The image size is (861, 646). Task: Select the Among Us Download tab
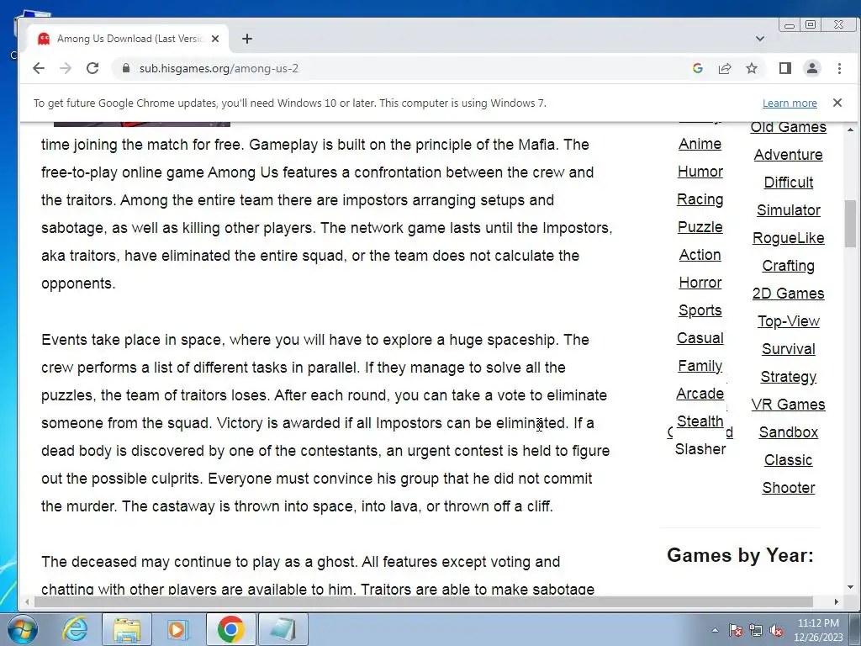(x=129, y=39)
